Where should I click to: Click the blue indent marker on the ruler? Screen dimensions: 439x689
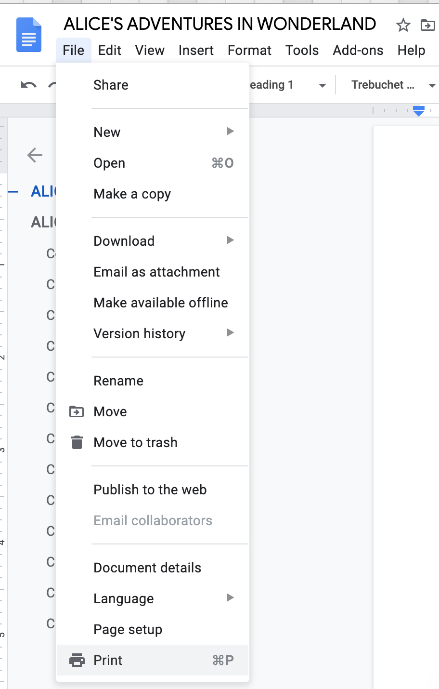pyautogui.click(x=418, y=110)
